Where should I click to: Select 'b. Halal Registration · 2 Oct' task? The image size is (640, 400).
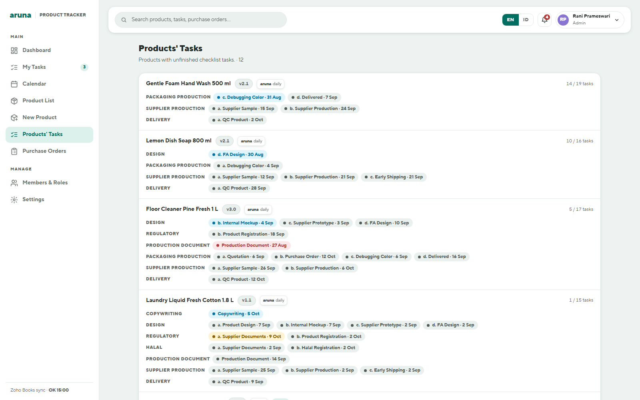click(x=323, y=348)
